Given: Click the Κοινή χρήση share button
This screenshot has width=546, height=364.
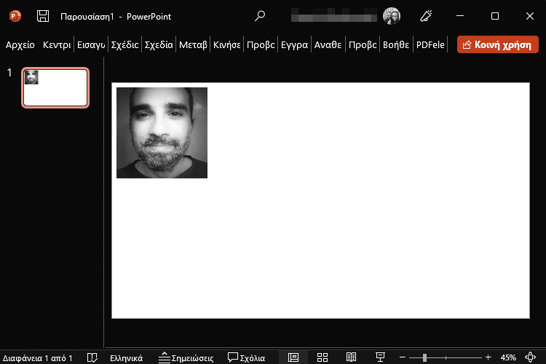Looking at the screenshot, I should pyautogui.click(x=498, y=44).
